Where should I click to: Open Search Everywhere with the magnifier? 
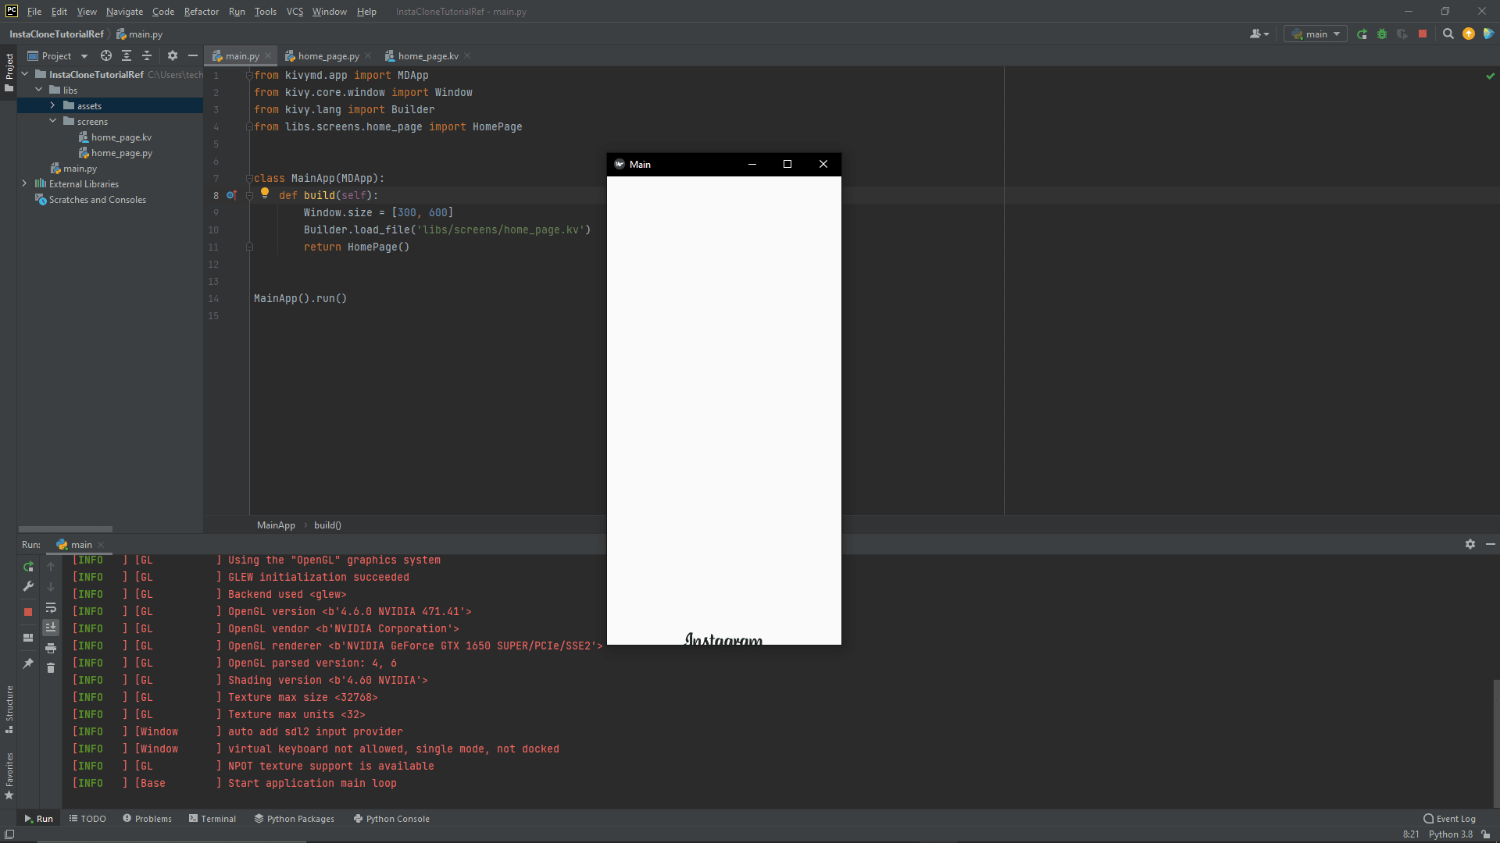pos(1448,34)
